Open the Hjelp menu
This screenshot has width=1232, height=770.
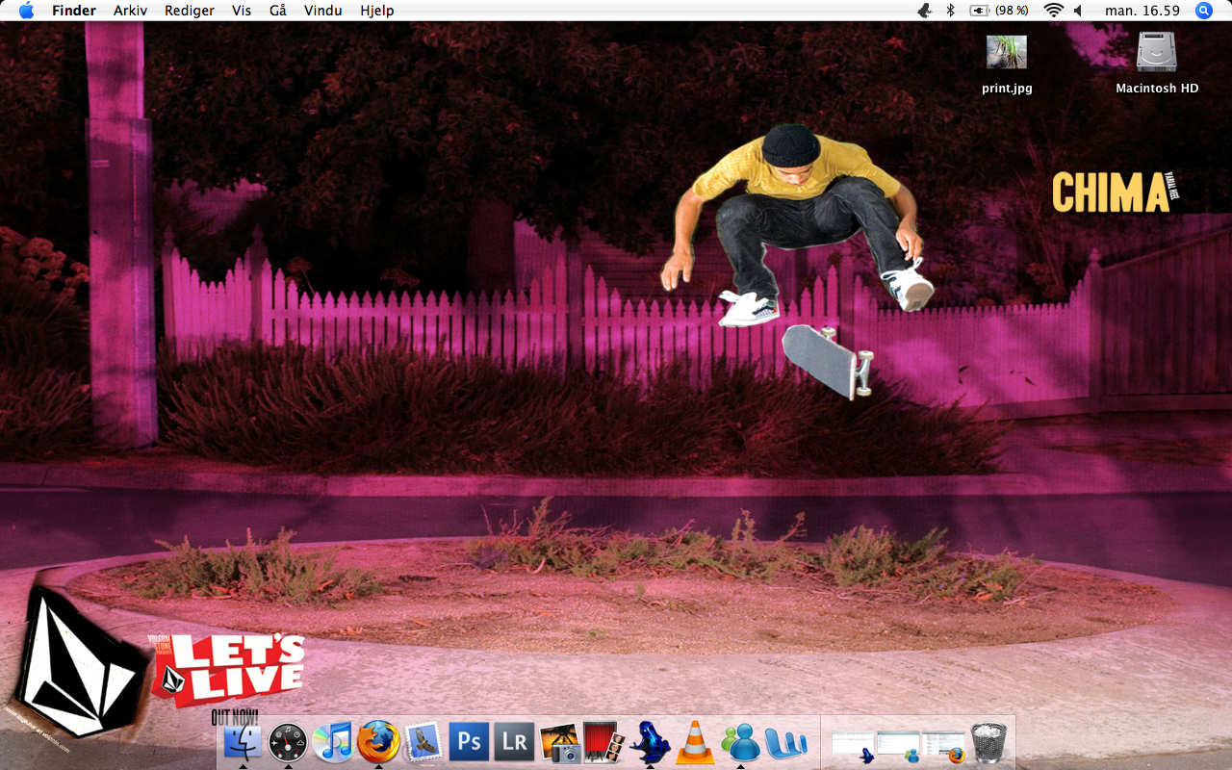coord(376,11)
